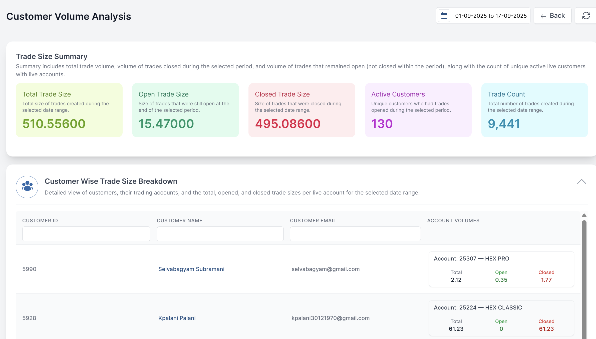Image resolution: width=596 pixels, height=339 pixels.
Task: Click the active customers count 130
Action: coord(382,124)
